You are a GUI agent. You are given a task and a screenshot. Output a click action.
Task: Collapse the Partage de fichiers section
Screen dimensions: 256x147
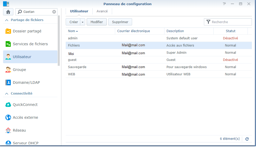point(7,20)
